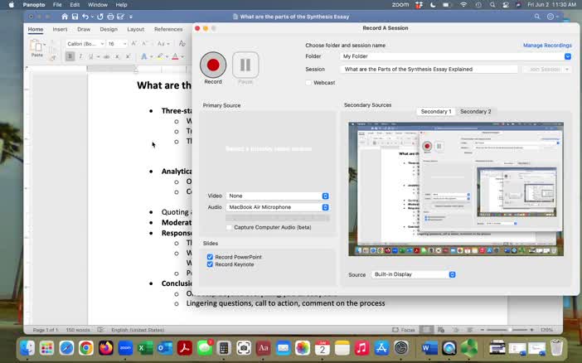Click the Manage Recordings link
Viewport: 582px width, 363px height.
547,46
